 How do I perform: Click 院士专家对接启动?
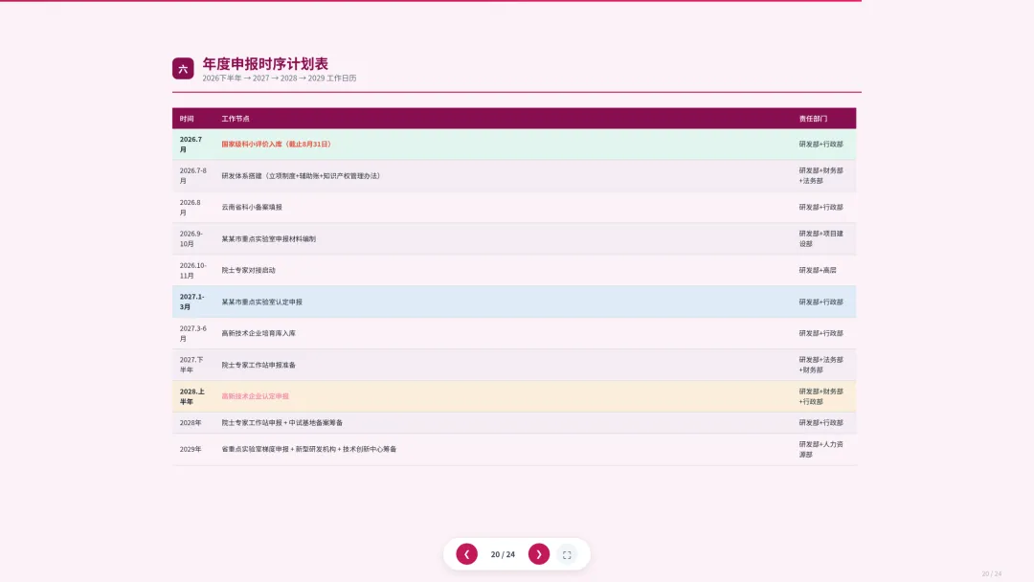pos(248,270)
